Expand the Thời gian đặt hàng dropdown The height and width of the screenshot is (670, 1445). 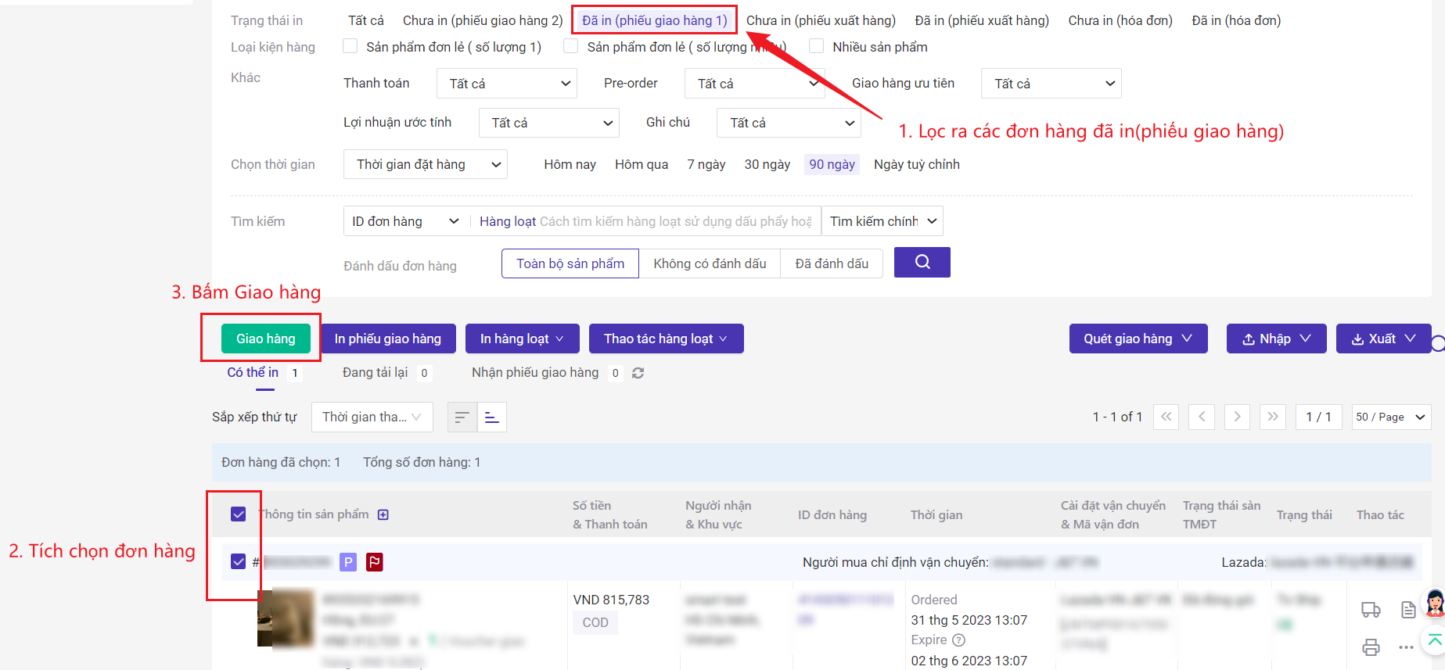click(425, 164)
